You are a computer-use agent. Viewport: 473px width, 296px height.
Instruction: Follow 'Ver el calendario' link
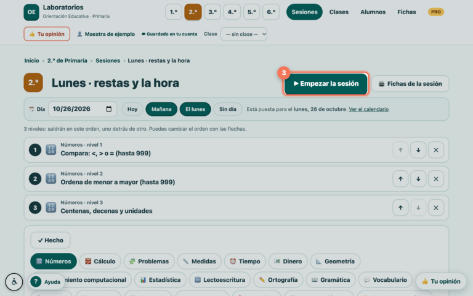[x=369, y=109]
